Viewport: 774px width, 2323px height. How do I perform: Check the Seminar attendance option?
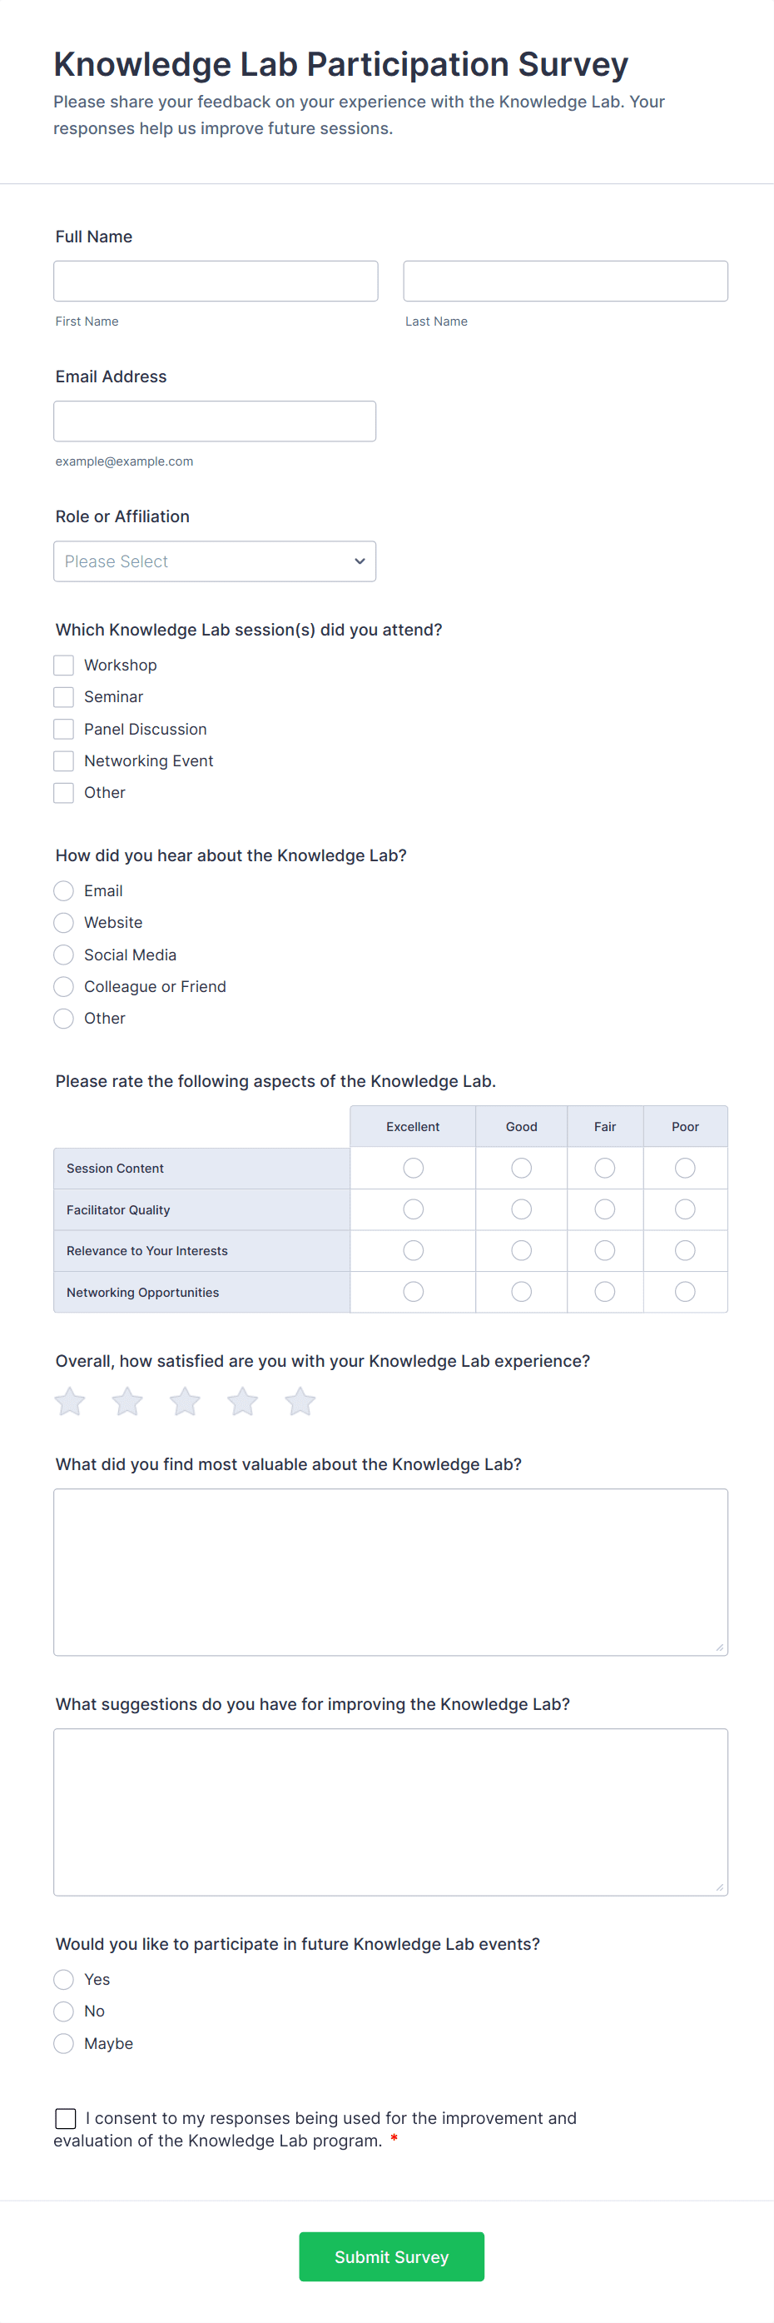(x=63, y=696)
